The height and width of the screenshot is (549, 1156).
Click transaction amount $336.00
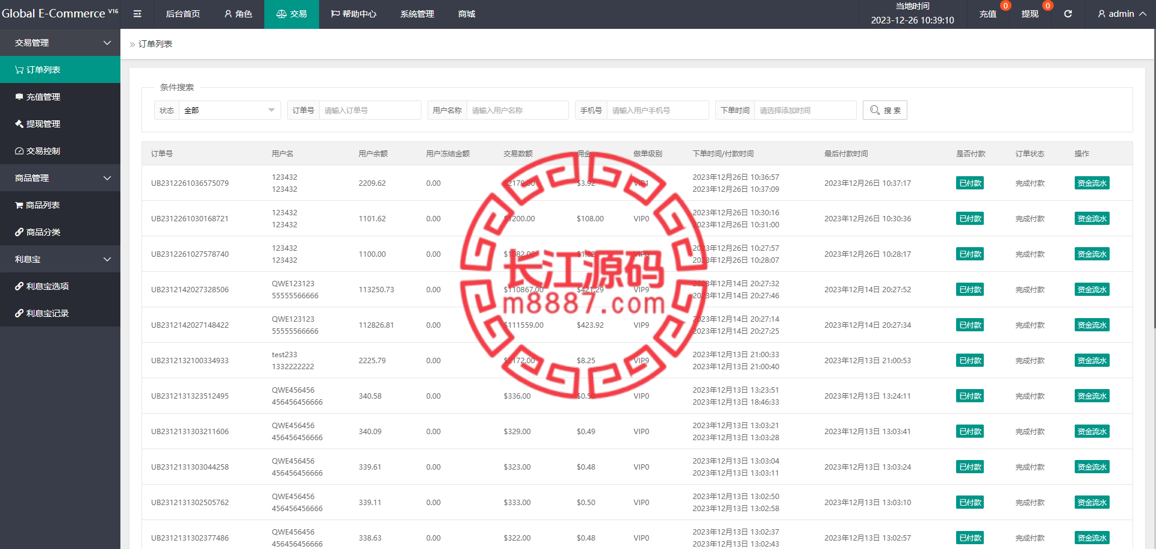pyautogui.click(x=517, y=396)
